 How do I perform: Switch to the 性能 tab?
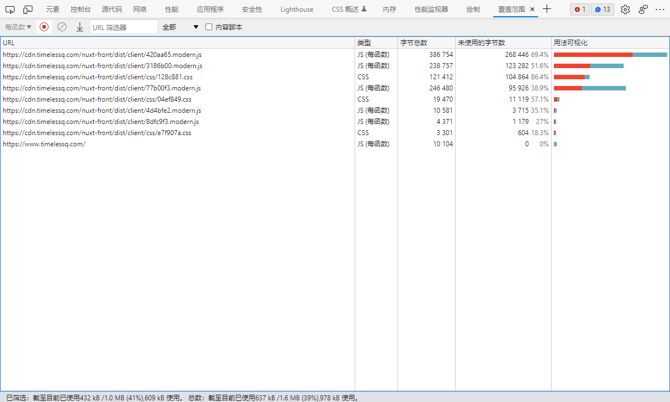[x=172, y=9]
